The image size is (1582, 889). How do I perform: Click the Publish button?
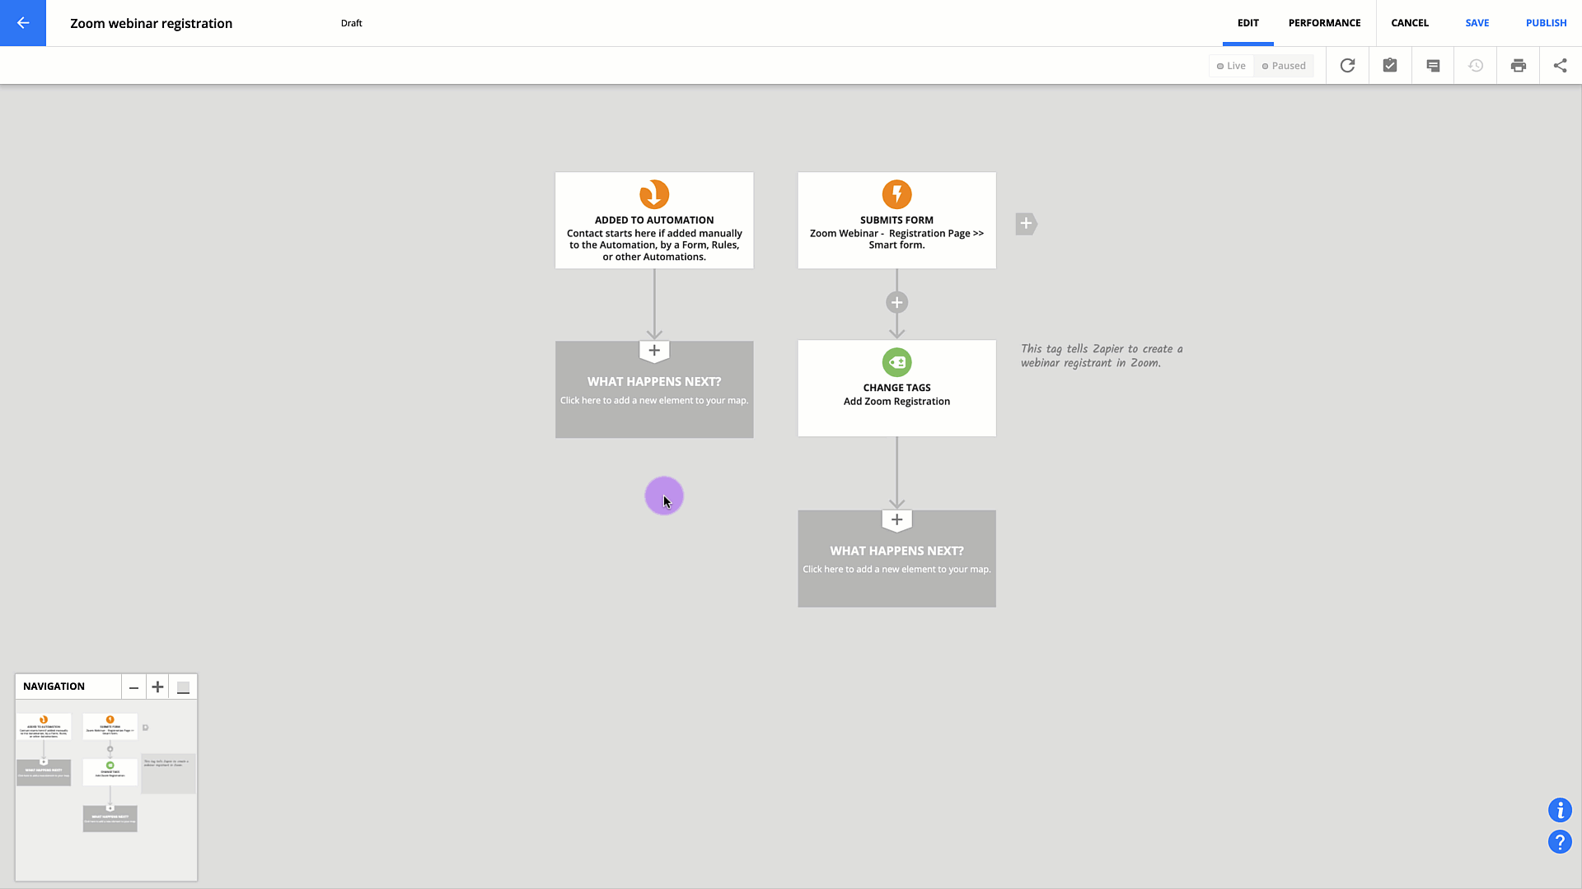point(1546,23)
